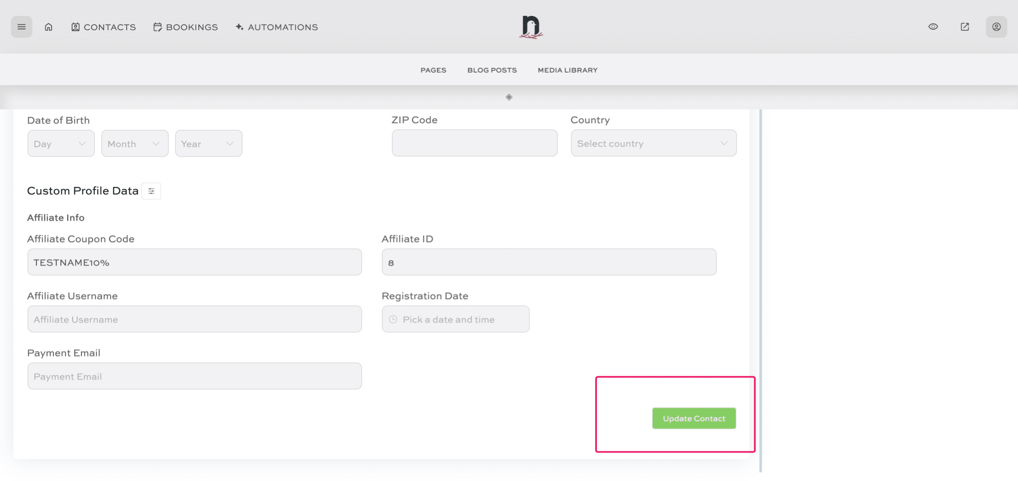The height and width of the screenshot is (481, 1018).
Task: Open the Media Library tab
Action: (568, 70)
